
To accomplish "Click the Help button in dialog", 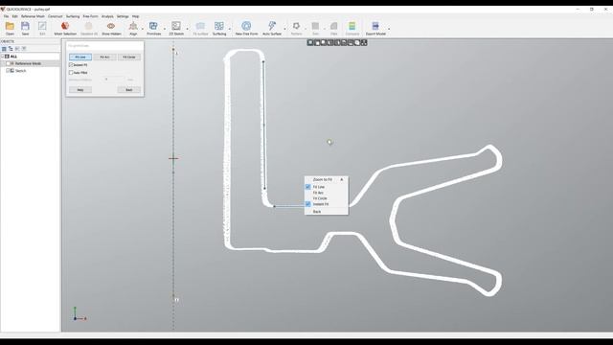I will pyautogui.click(x=80, y=90).
